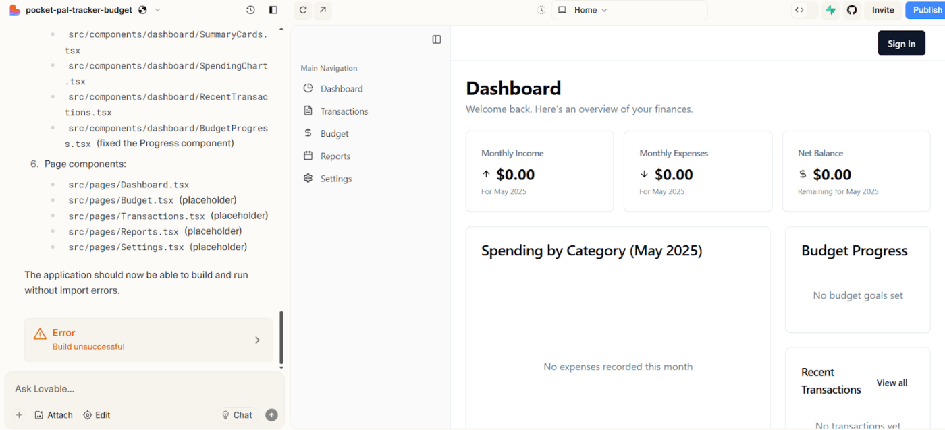The width and height of the screenshot is (945, 430).
Task: Open the Budget navigation item
Action: [333, 133]
